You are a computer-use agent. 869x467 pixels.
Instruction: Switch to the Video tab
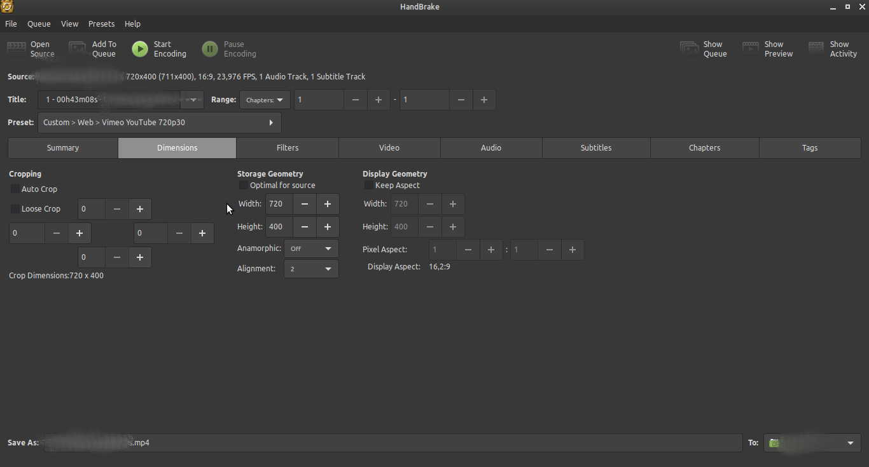tap(389, 148)
